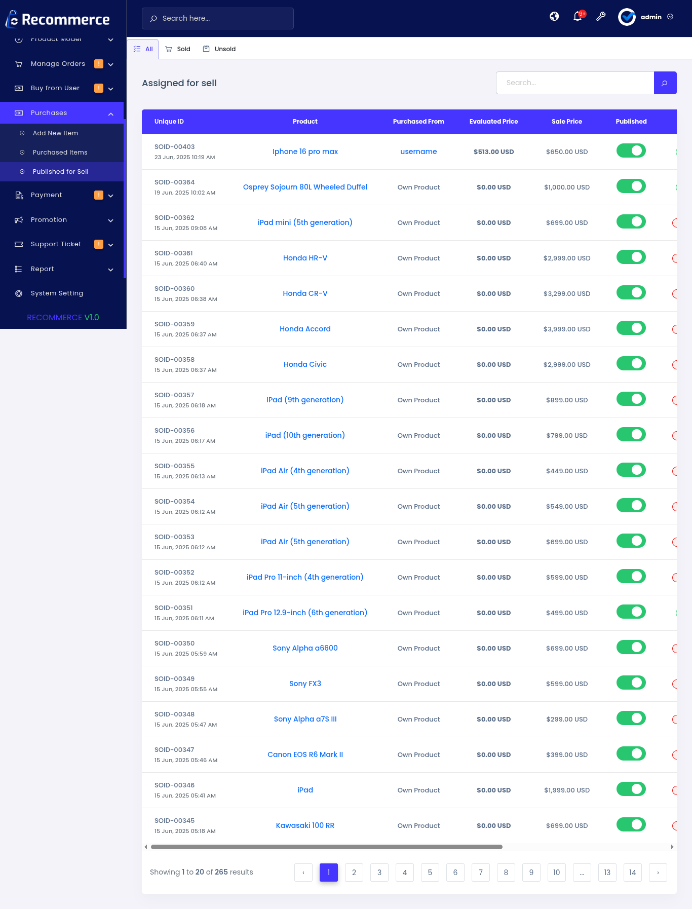Toggle published switch for Honda Accord
Image resolution: width=692 pixels, height=909 pixels.
click(631, 328)
